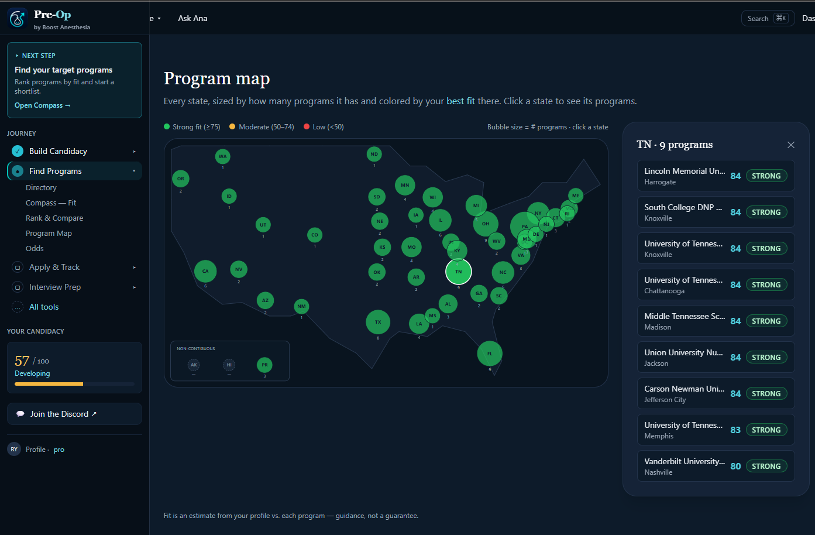Expand the Interview Prep section arrow
Screen dimensions: 815x535
click(134, 287)
